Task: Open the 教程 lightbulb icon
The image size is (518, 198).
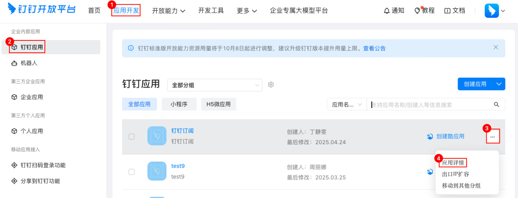Action: [x=417, y=11]
